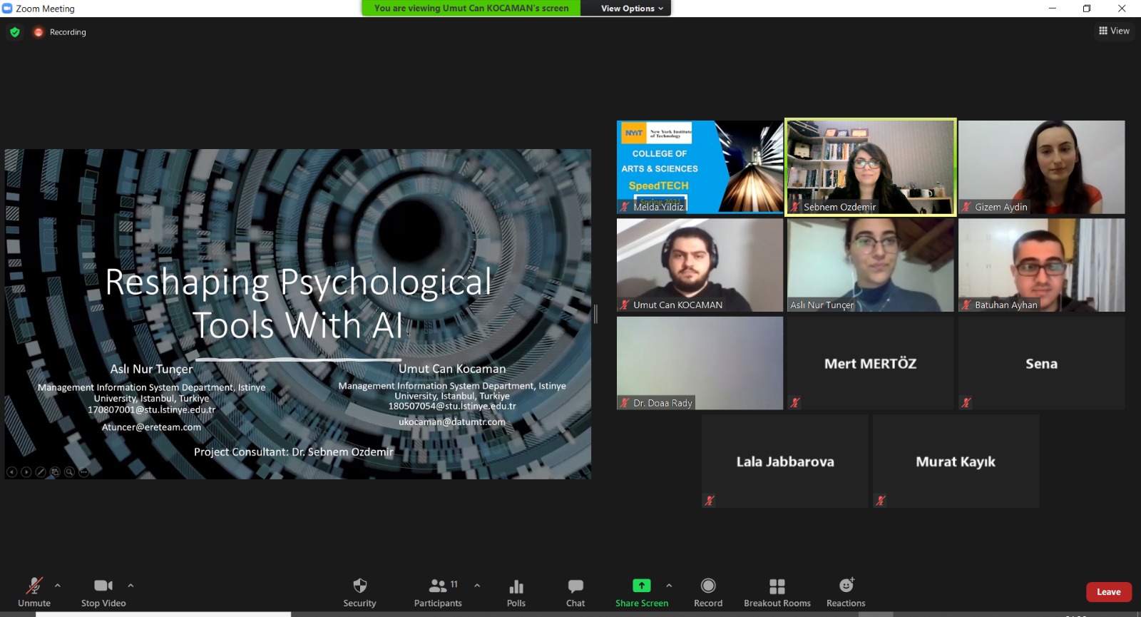Select Sebnem Ozdemir's video tile
The image size is (1141, 617).
pyautogui.click(x=870, y=167)
